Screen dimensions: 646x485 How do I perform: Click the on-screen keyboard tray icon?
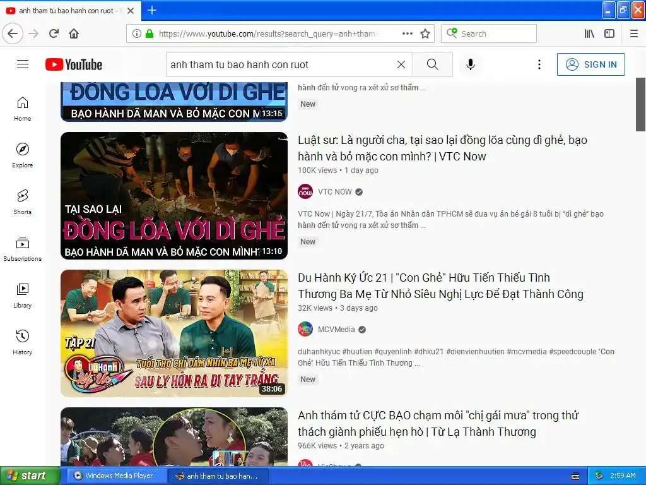575,476
